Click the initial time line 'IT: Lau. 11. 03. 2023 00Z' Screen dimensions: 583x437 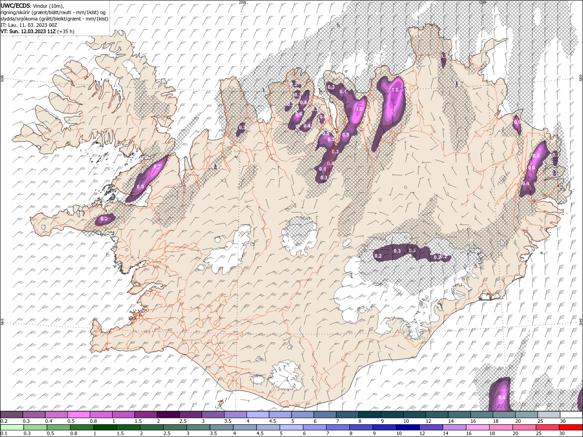28,25
